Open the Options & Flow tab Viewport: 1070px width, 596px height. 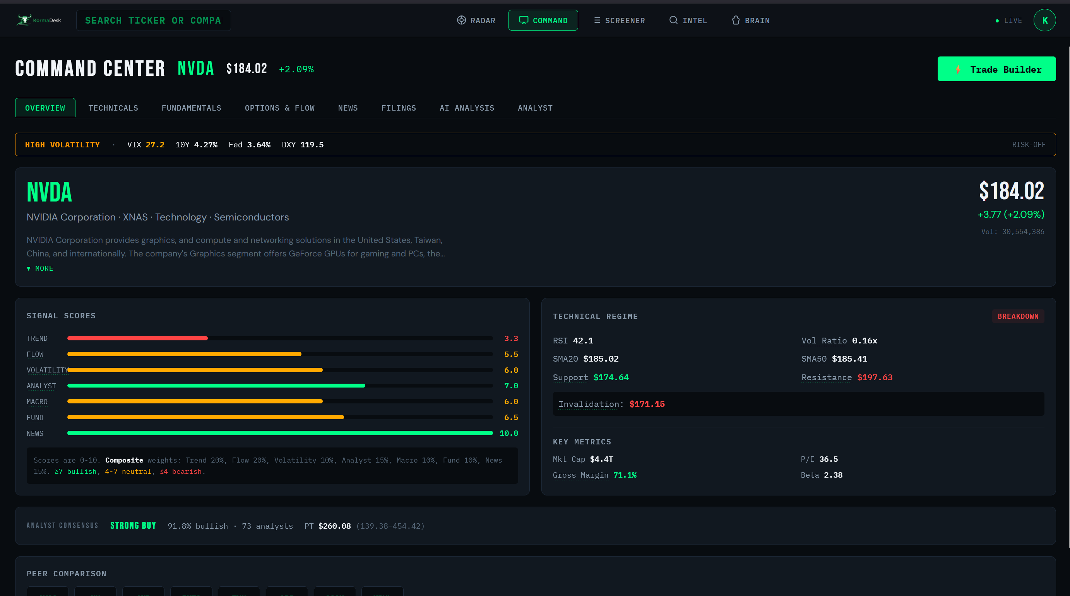(x=279, y=108)
